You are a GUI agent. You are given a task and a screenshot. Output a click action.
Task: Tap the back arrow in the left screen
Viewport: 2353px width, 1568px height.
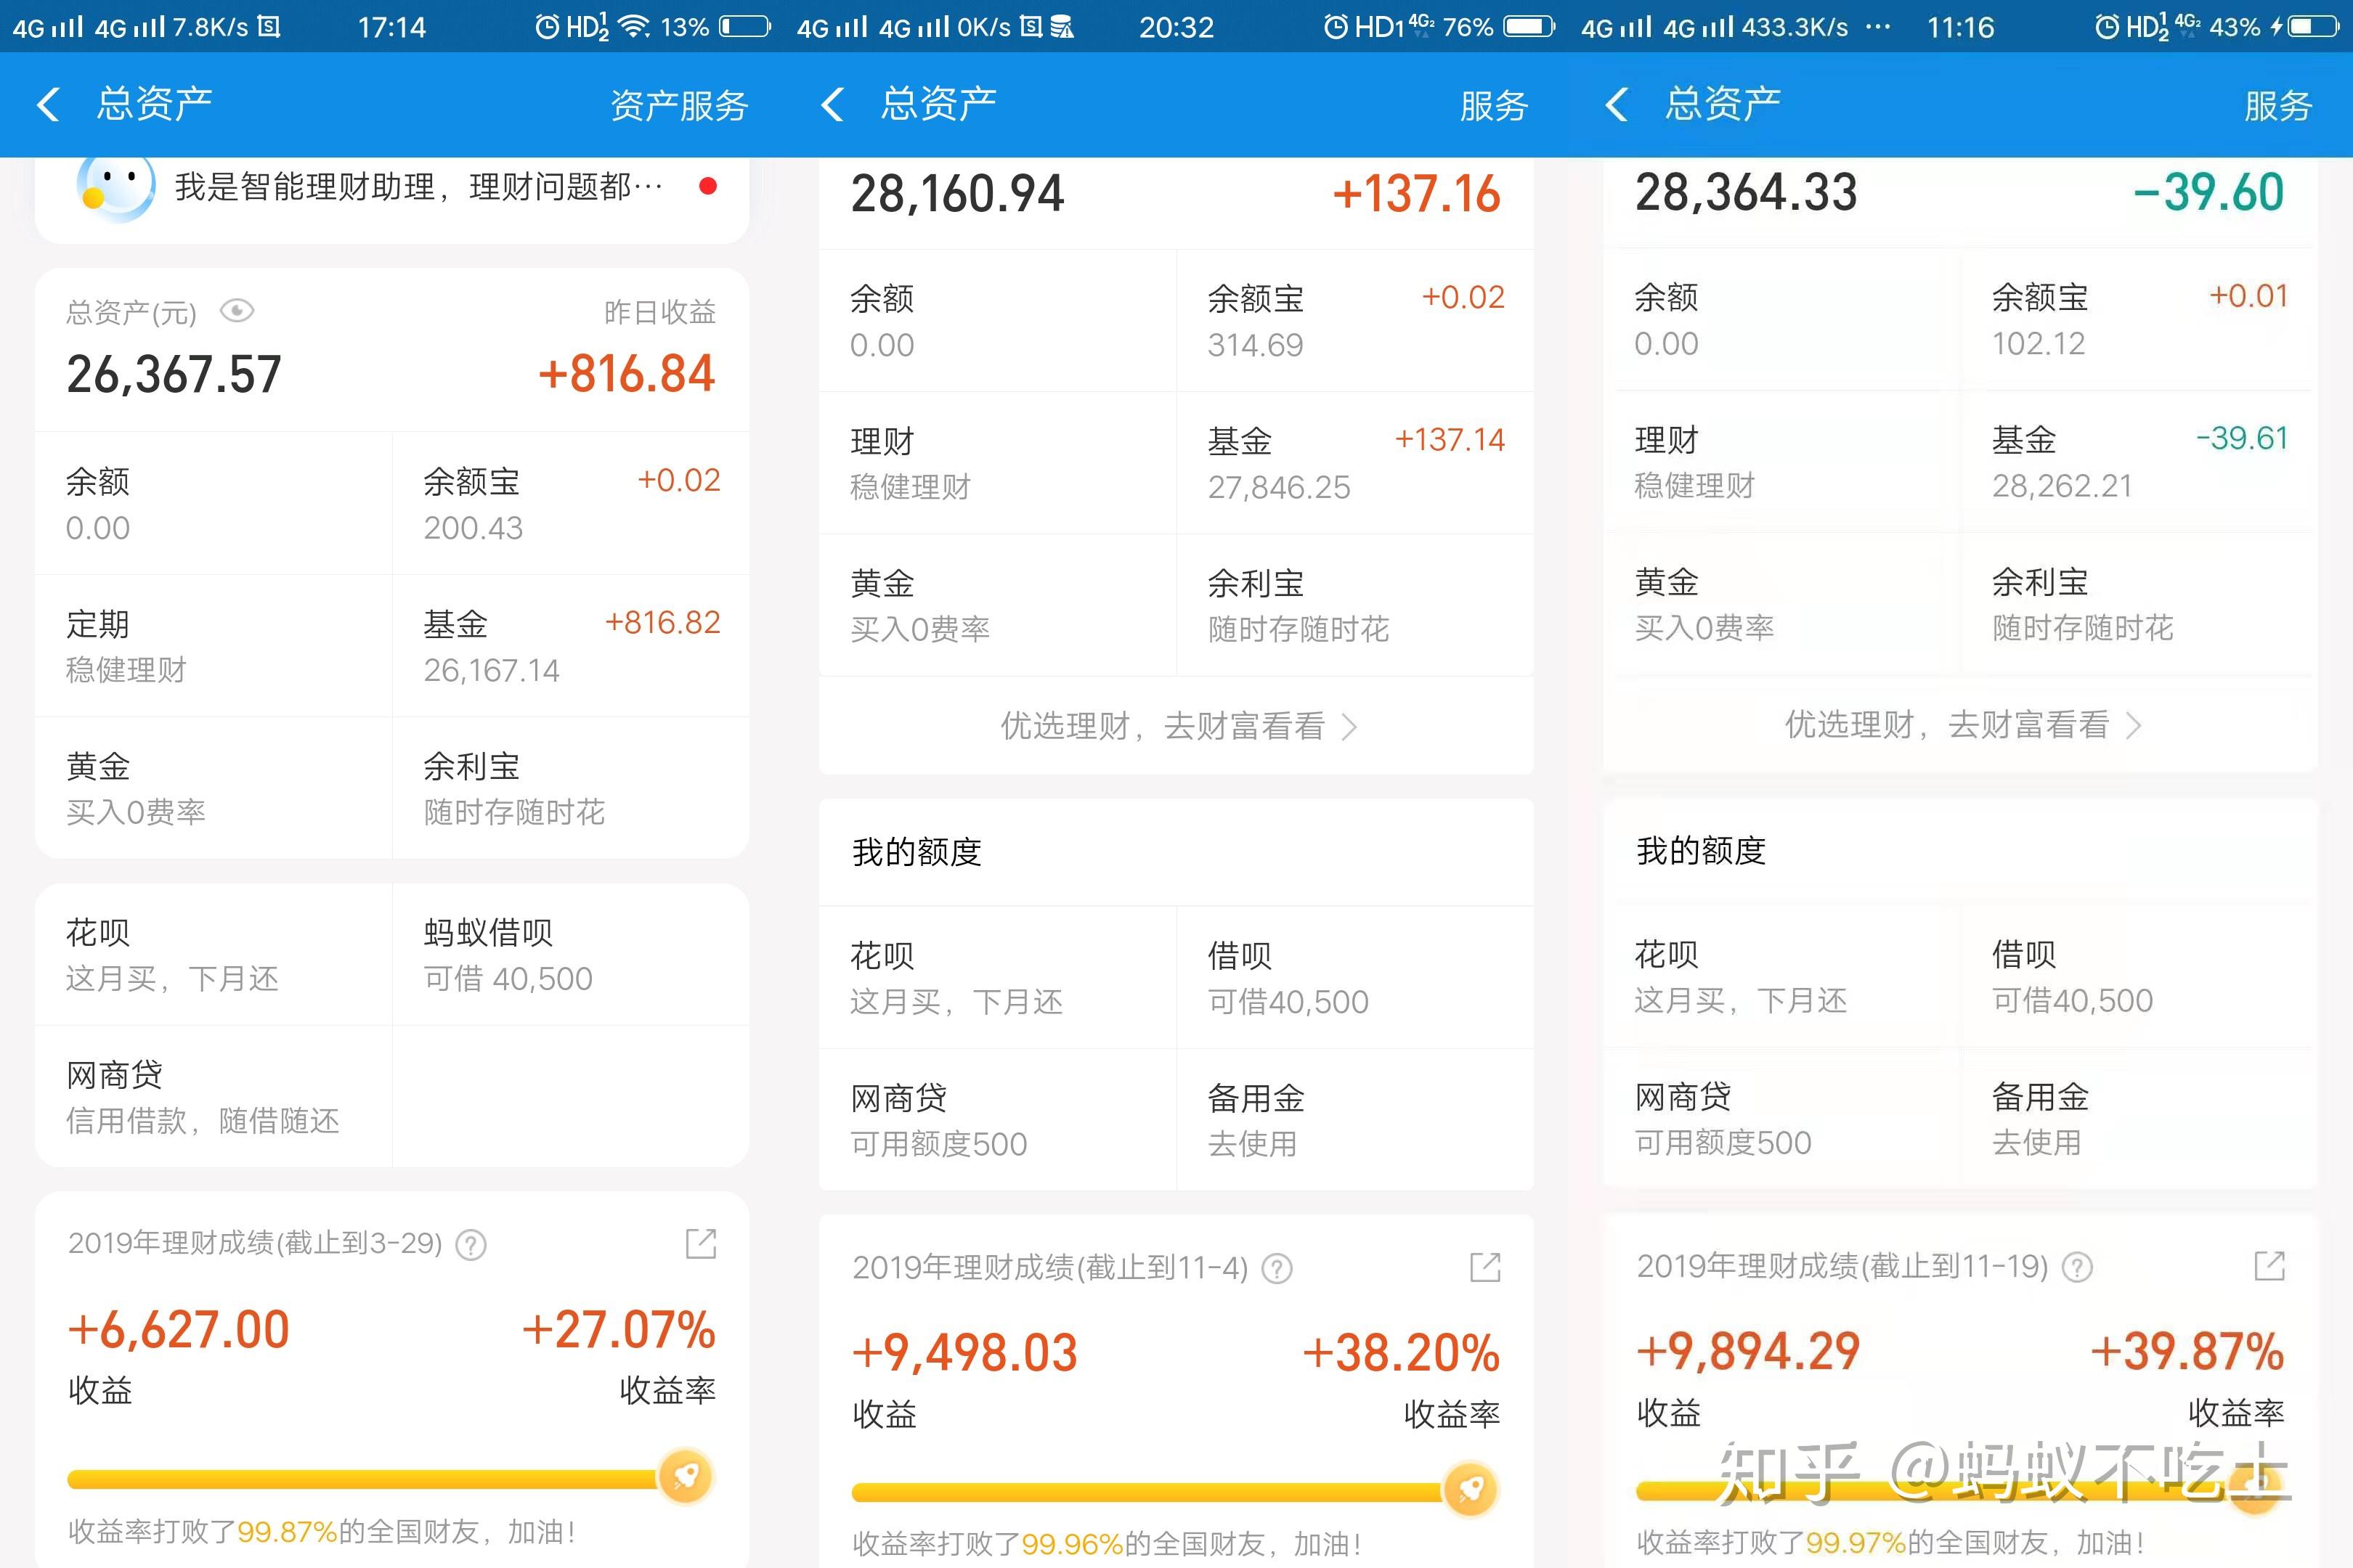[48, 104]
